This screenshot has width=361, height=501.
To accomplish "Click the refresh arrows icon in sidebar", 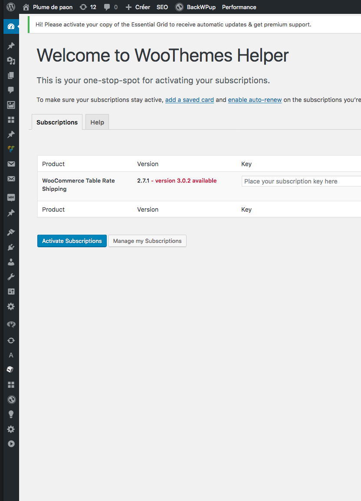I will (x=11, y=340).
